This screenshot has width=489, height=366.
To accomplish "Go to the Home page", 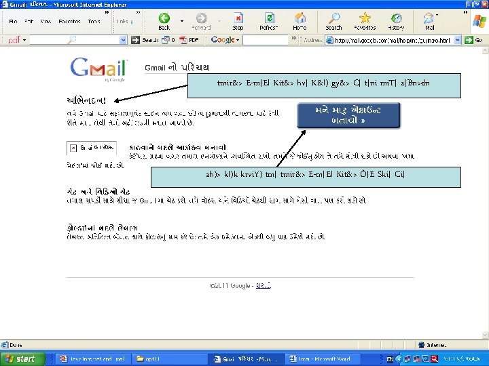I will [x=300, y=21].
